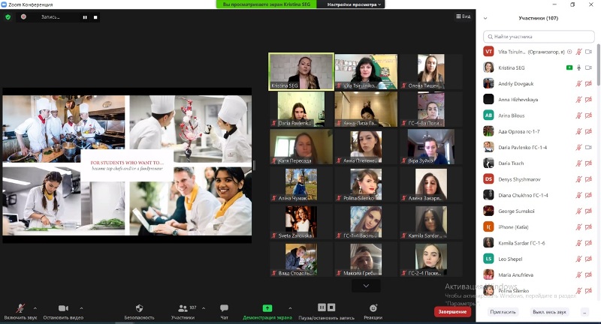The height and width of the screenshot is (324, 601).
Task: Open Безопасность security shield
Action: click(139, 308)
